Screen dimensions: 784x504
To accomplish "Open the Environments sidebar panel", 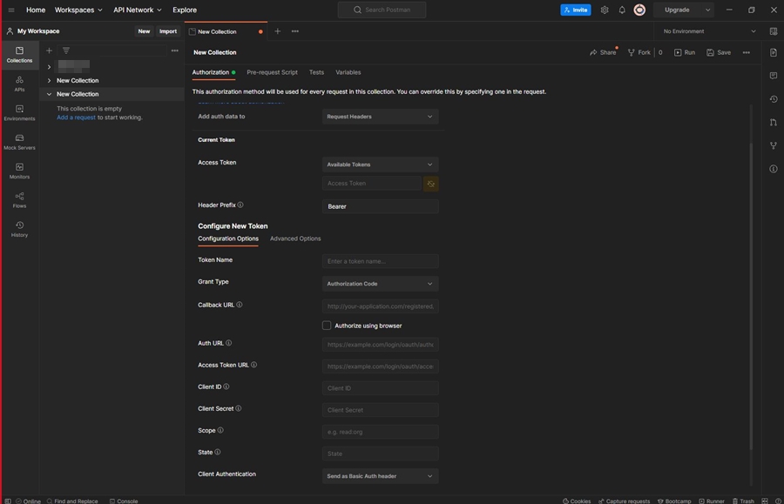I will click(19, 113).
